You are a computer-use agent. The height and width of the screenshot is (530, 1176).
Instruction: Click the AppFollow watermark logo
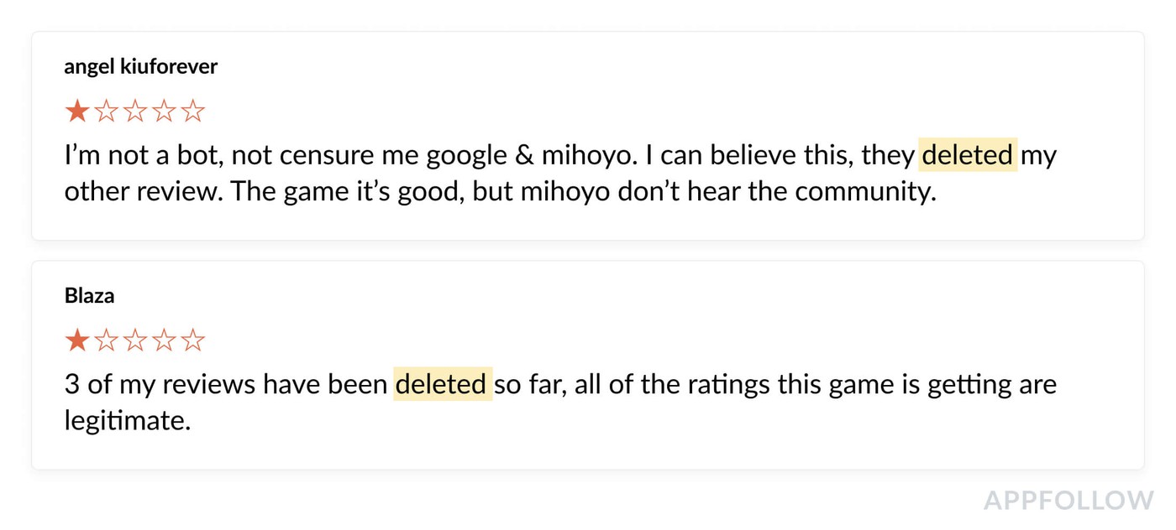(x=1068, y=501)
